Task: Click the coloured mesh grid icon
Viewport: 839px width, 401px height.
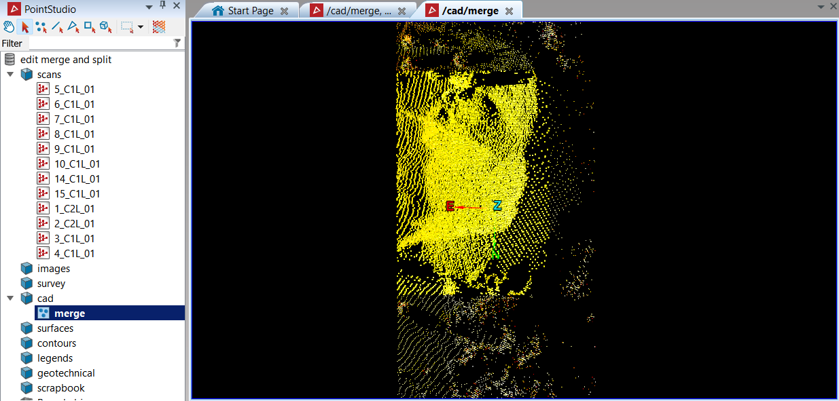Action: pos(159,27)
